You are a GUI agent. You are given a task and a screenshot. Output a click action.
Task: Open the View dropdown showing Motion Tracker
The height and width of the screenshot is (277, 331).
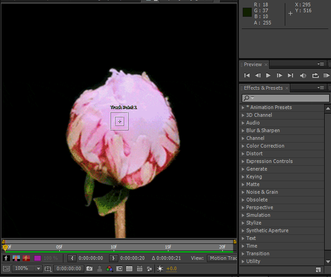coord(222,258)
